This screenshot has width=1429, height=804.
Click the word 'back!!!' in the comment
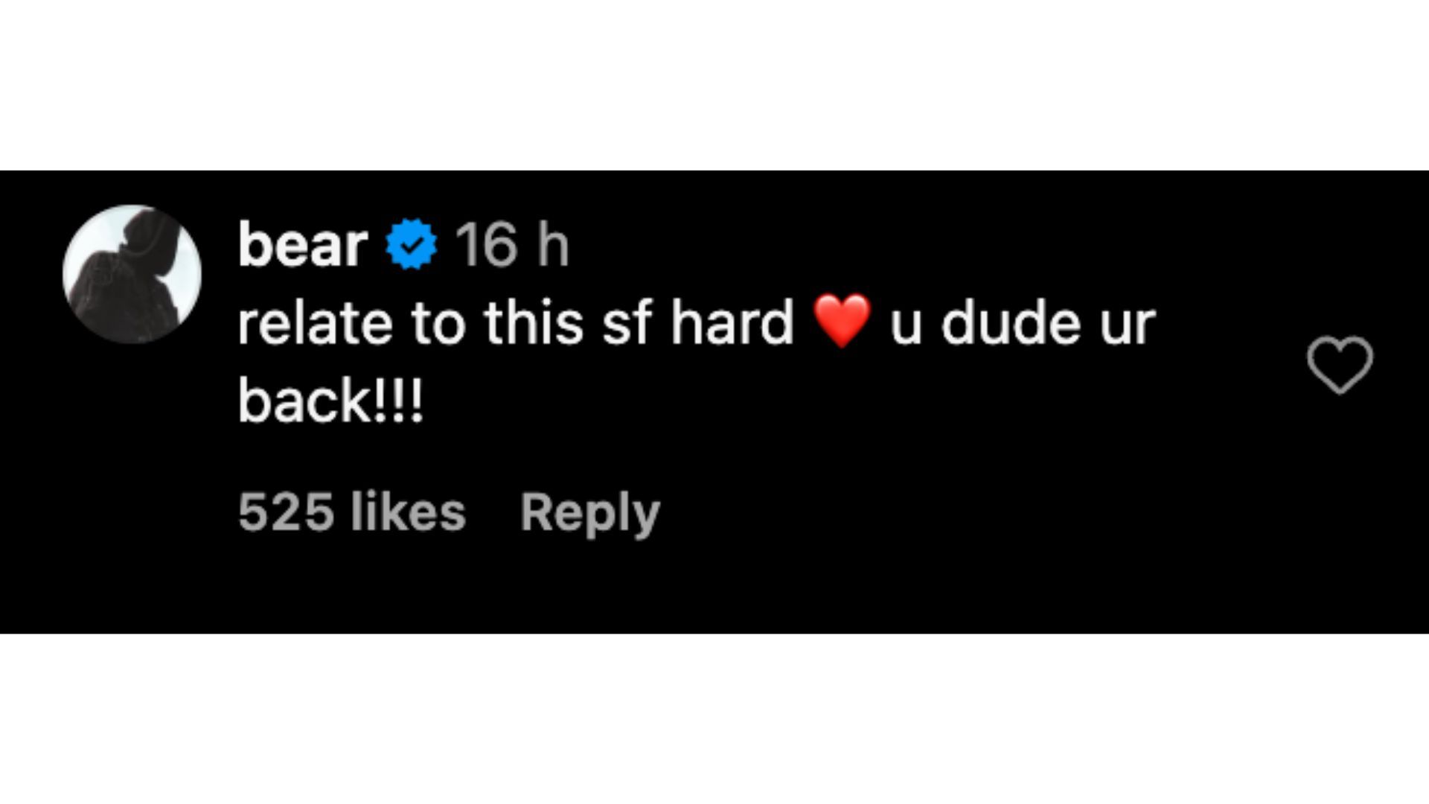330,401
